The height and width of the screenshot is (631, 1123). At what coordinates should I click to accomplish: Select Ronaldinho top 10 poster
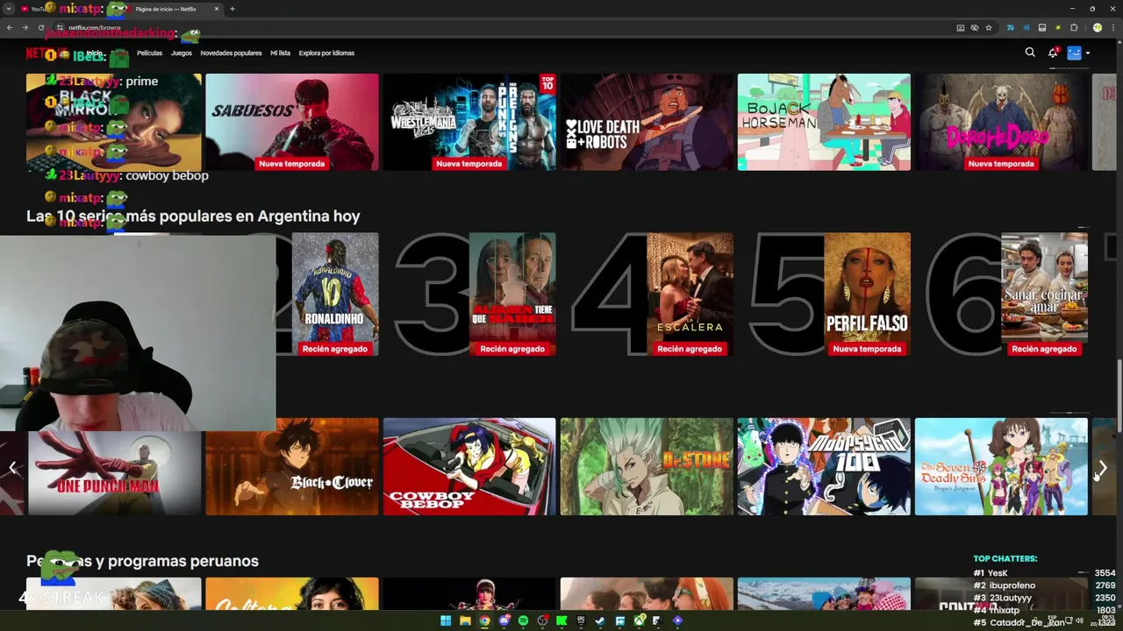tap(334, 294)
